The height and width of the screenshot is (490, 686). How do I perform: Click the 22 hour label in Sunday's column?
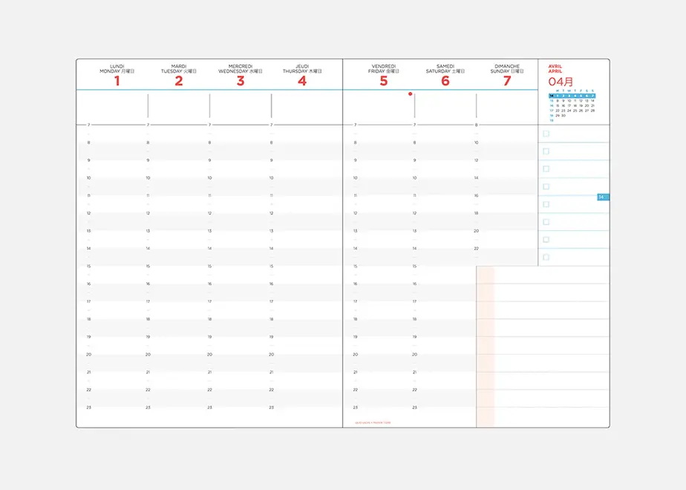476,249
